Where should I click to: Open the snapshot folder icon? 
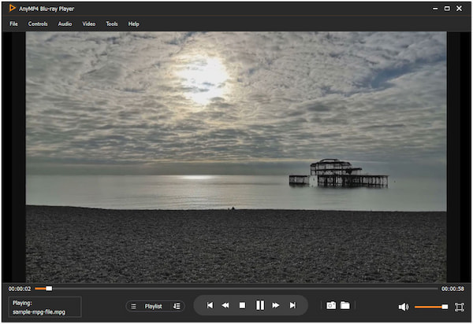coord(345,305)
